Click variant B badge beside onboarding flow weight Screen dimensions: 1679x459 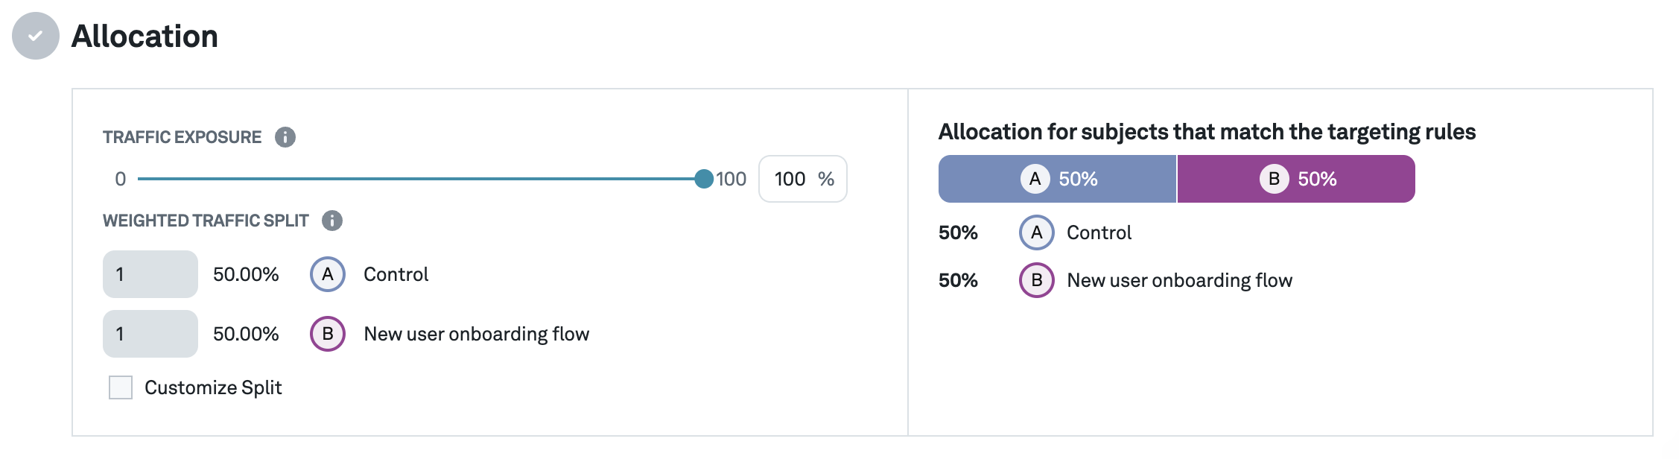pyautogui.click(x=328, y=334)
